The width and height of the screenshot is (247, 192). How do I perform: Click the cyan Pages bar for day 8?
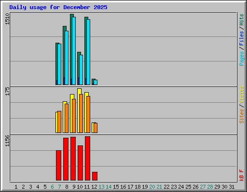click(x=67, y=58)
